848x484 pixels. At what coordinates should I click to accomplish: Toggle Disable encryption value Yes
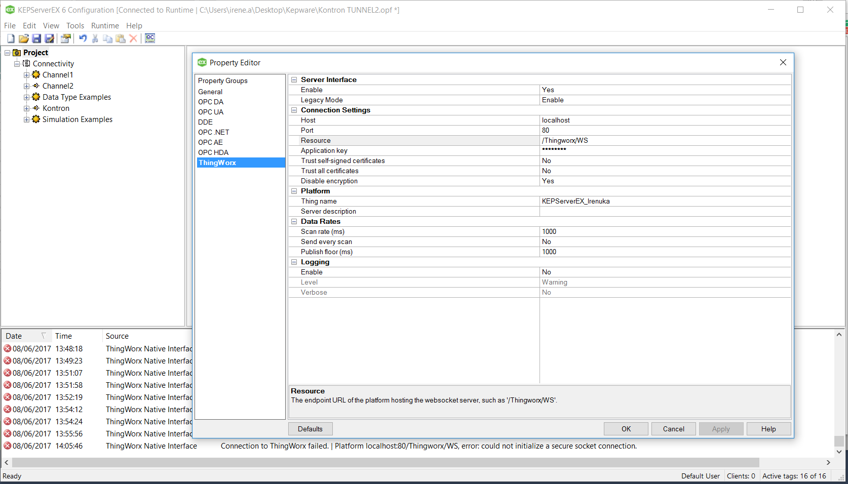(x=665, y=181)
